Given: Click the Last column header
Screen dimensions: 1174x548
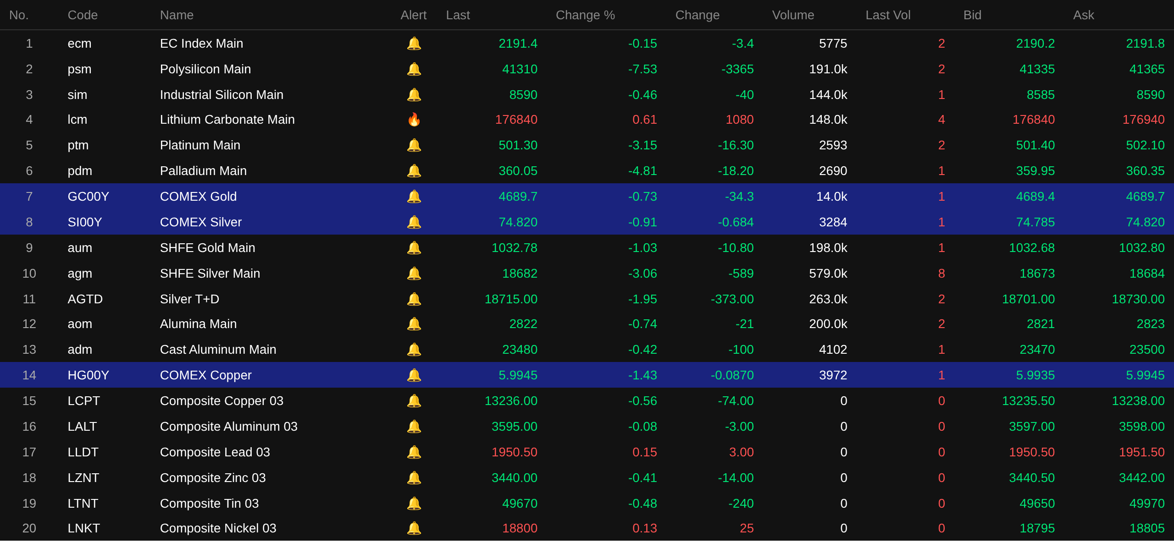Looking at the screenshot, I should point(458,15).
